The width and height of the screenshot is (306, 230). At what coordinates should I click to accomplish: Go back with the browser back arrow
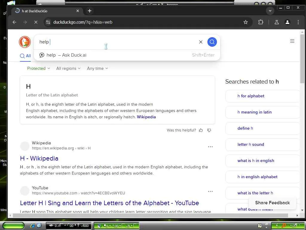tap(14, 22)
